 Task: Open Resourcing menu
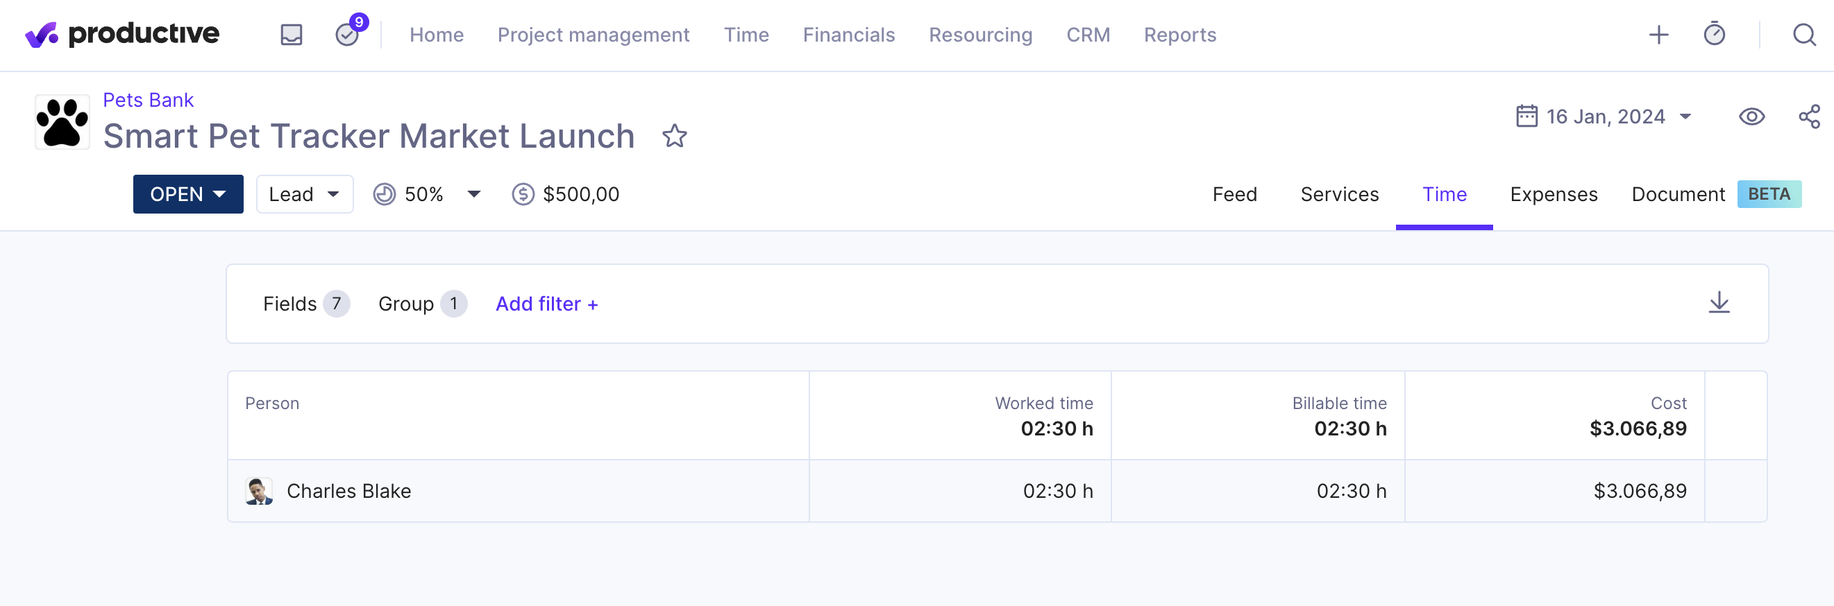click(x=980, y=35)
